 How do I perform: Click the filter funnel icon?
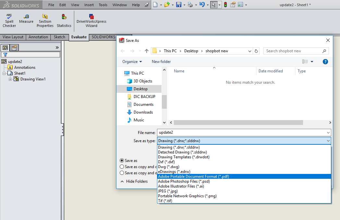point(6,55)
